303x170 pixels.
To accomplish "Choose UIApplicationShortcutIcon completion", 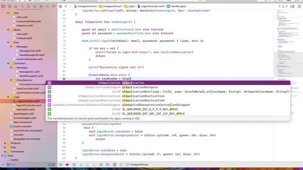I will point(168,96).
